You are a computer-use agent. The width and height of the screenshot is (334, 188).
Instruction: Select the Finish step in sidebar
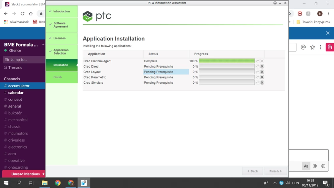click(62, 77)
